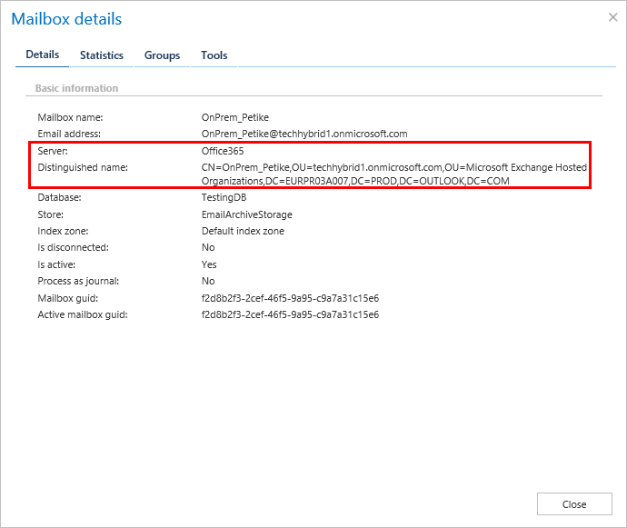Select the Details tab
The image size is (627, 528).
(42, 55)
